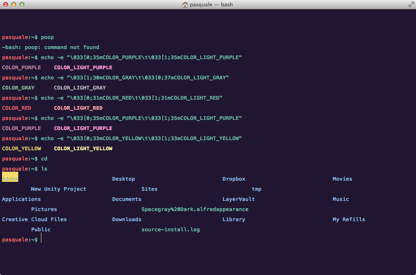416x275 pixels.
Task: Click the red COLOR_RED output text
Action: tap(17, 108)
